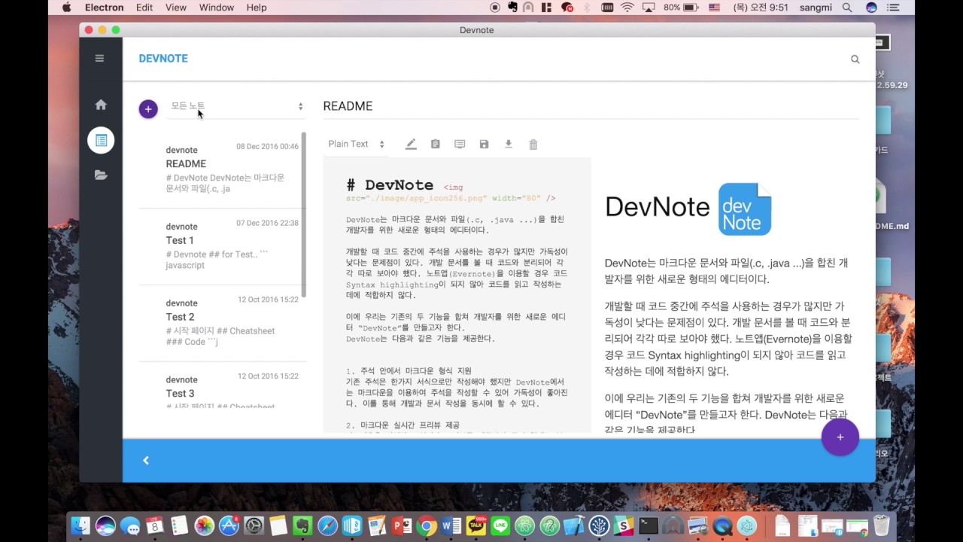Image resolution: width=963 pixels, height=542 pixels.
Task: Open LINE from the dock
Action: pyautogui.click(x=500, y=525)
